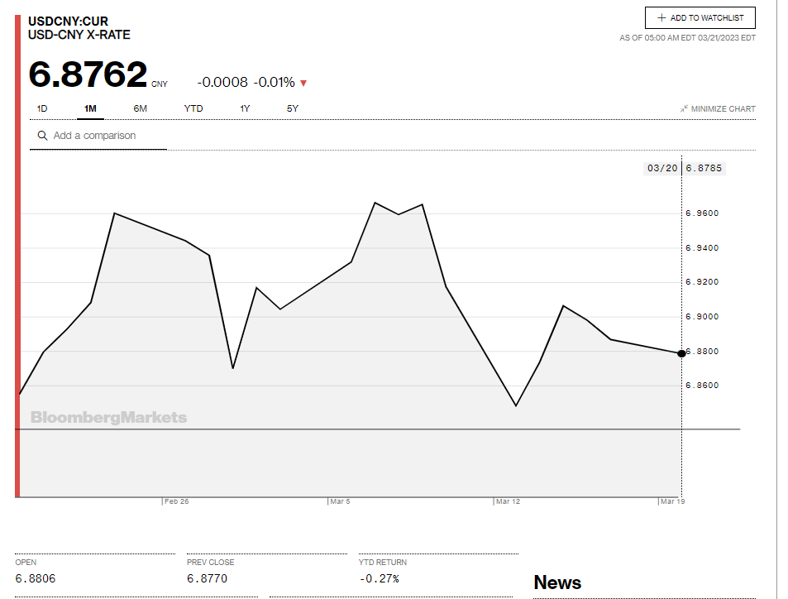Click the Mar 12 date marker on the axis
Viewport: 788px width, 599px height.
click(x=507, y=501)
